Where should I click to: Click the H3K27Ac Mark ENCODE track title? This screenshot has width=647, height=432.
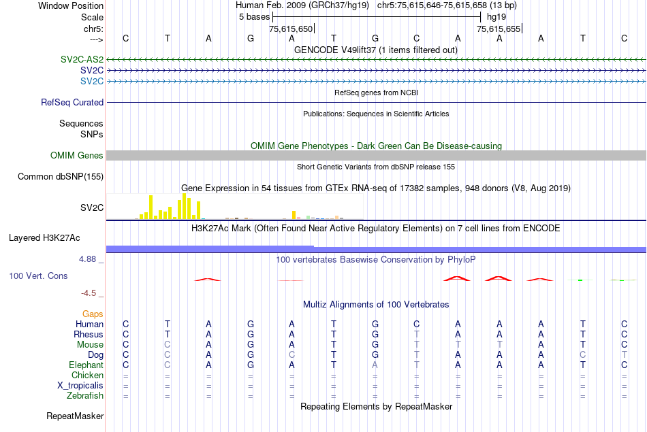click(375, 229)
